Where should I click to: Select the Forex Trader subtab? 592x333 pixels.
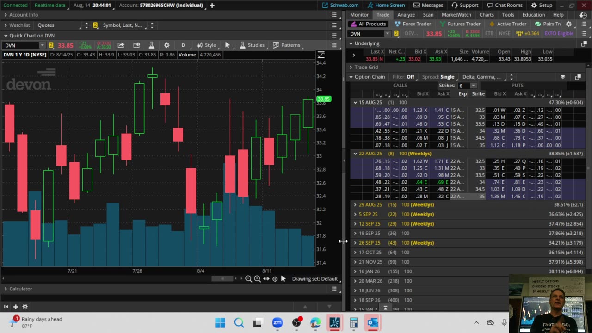(413, 24)
